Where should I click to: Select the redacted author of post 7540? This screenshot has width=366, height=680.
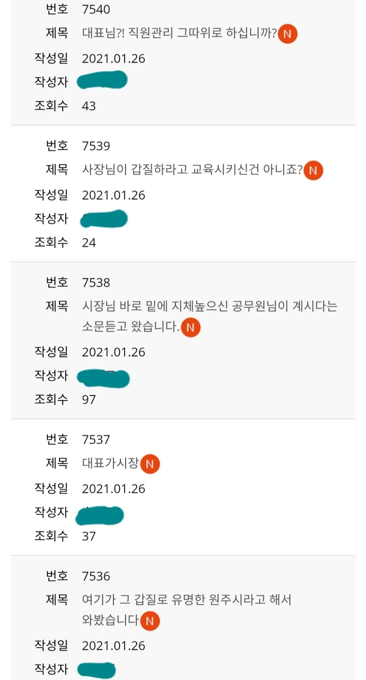[102, 81]
